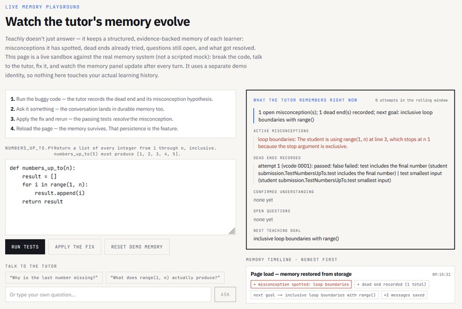Click the question input field

point(108,294)
